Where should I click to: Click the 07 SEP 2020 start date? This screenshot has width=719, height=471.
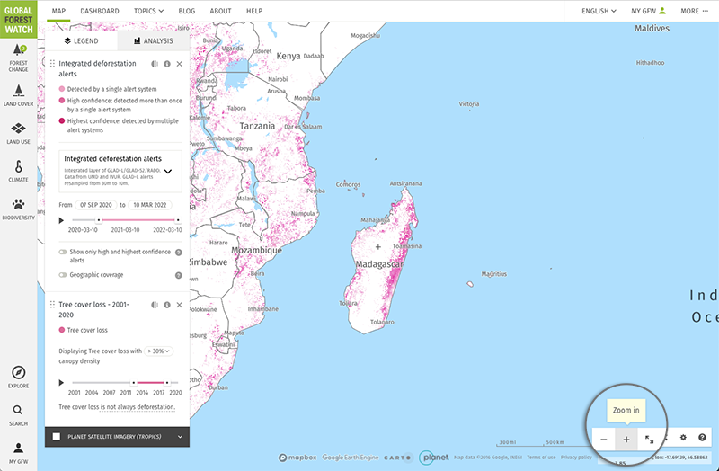95,204
